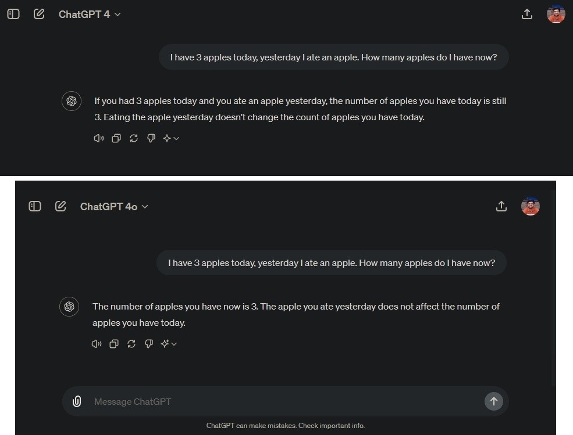Open ChatGPT 4 model selector dropdown
The image size is (573, 435).
[90, 15]
